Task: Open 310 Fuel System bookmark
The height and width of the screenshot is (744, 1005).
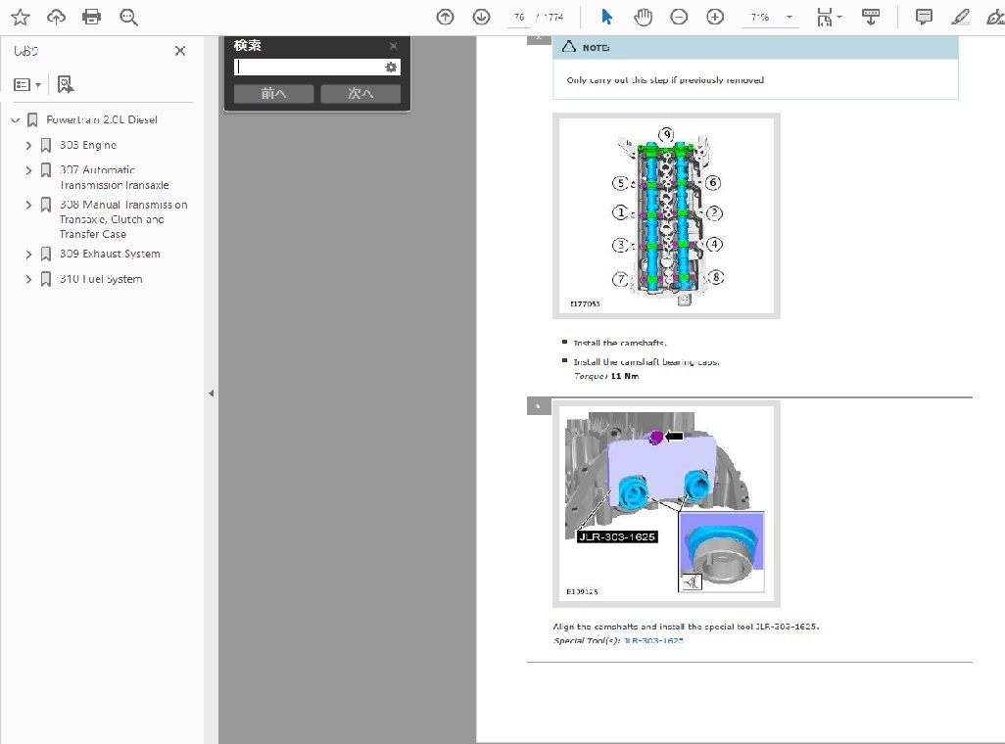Action: (x=101, y=279)
